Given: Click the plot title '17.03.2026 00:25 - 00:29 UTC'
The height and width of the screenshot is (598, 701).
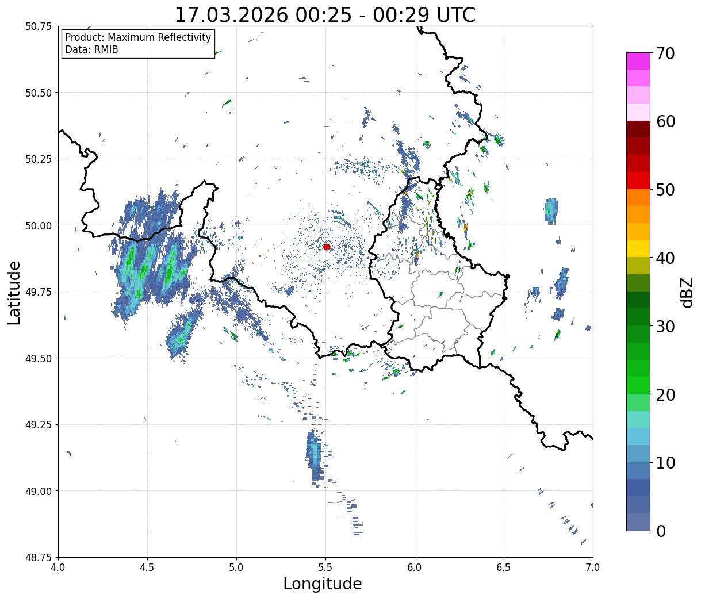Looking at the screenshot, I should (x=325, y=14).
